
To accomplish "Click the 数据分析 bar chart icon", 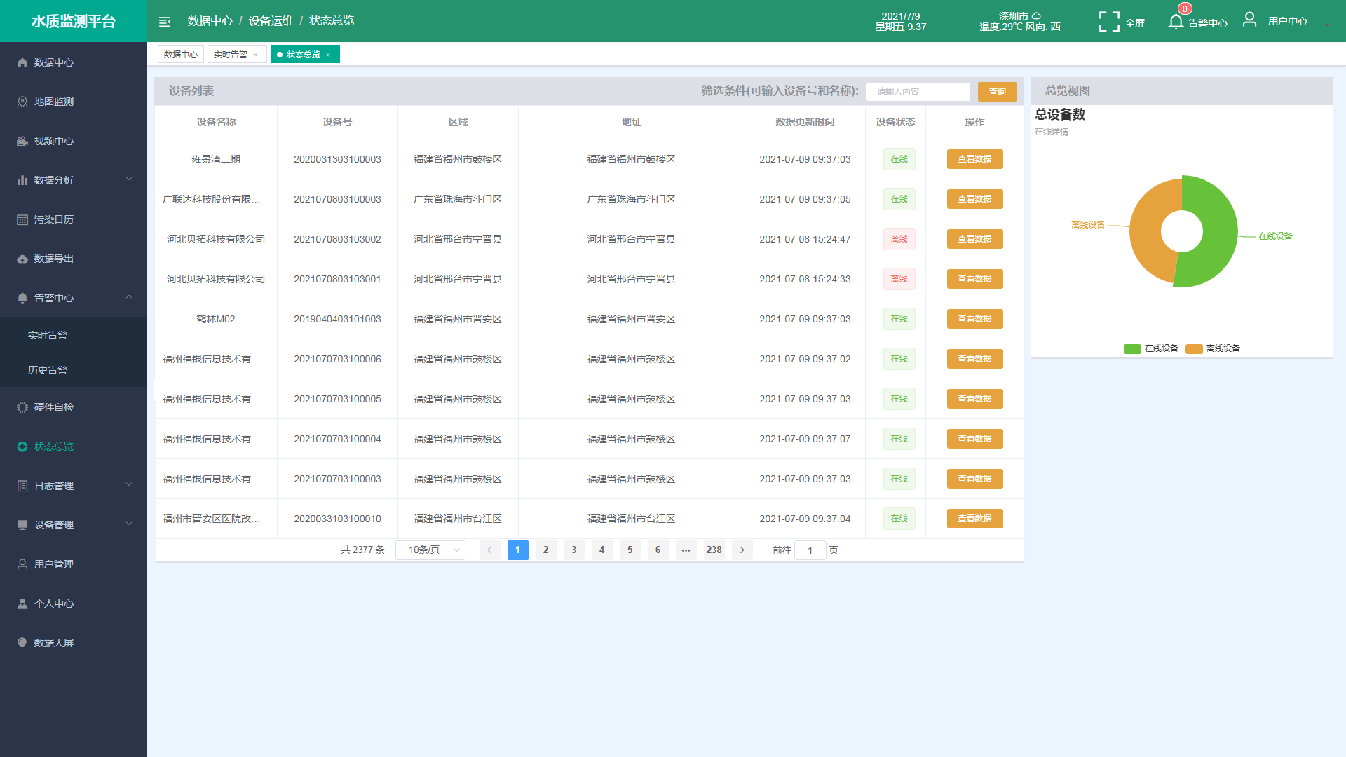I will (22, 180).
